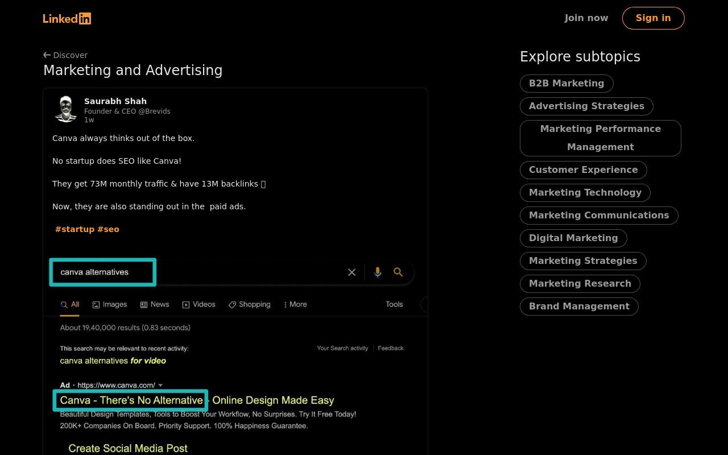Click 'Founder & CEO @Brevids' subtitle
The height and width of the screenshot is (455, 728).
coord(127,111)
